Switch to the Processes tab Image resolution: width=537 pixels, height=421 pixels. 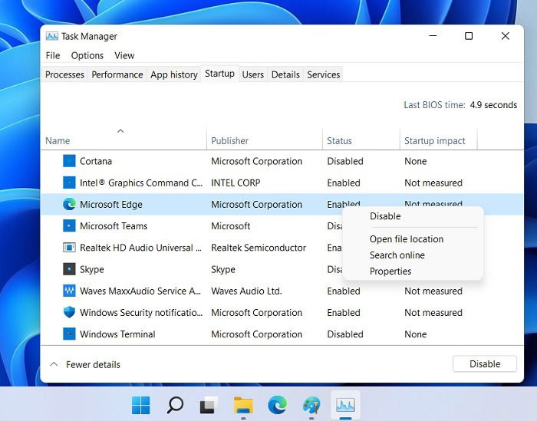coord(64,74)
